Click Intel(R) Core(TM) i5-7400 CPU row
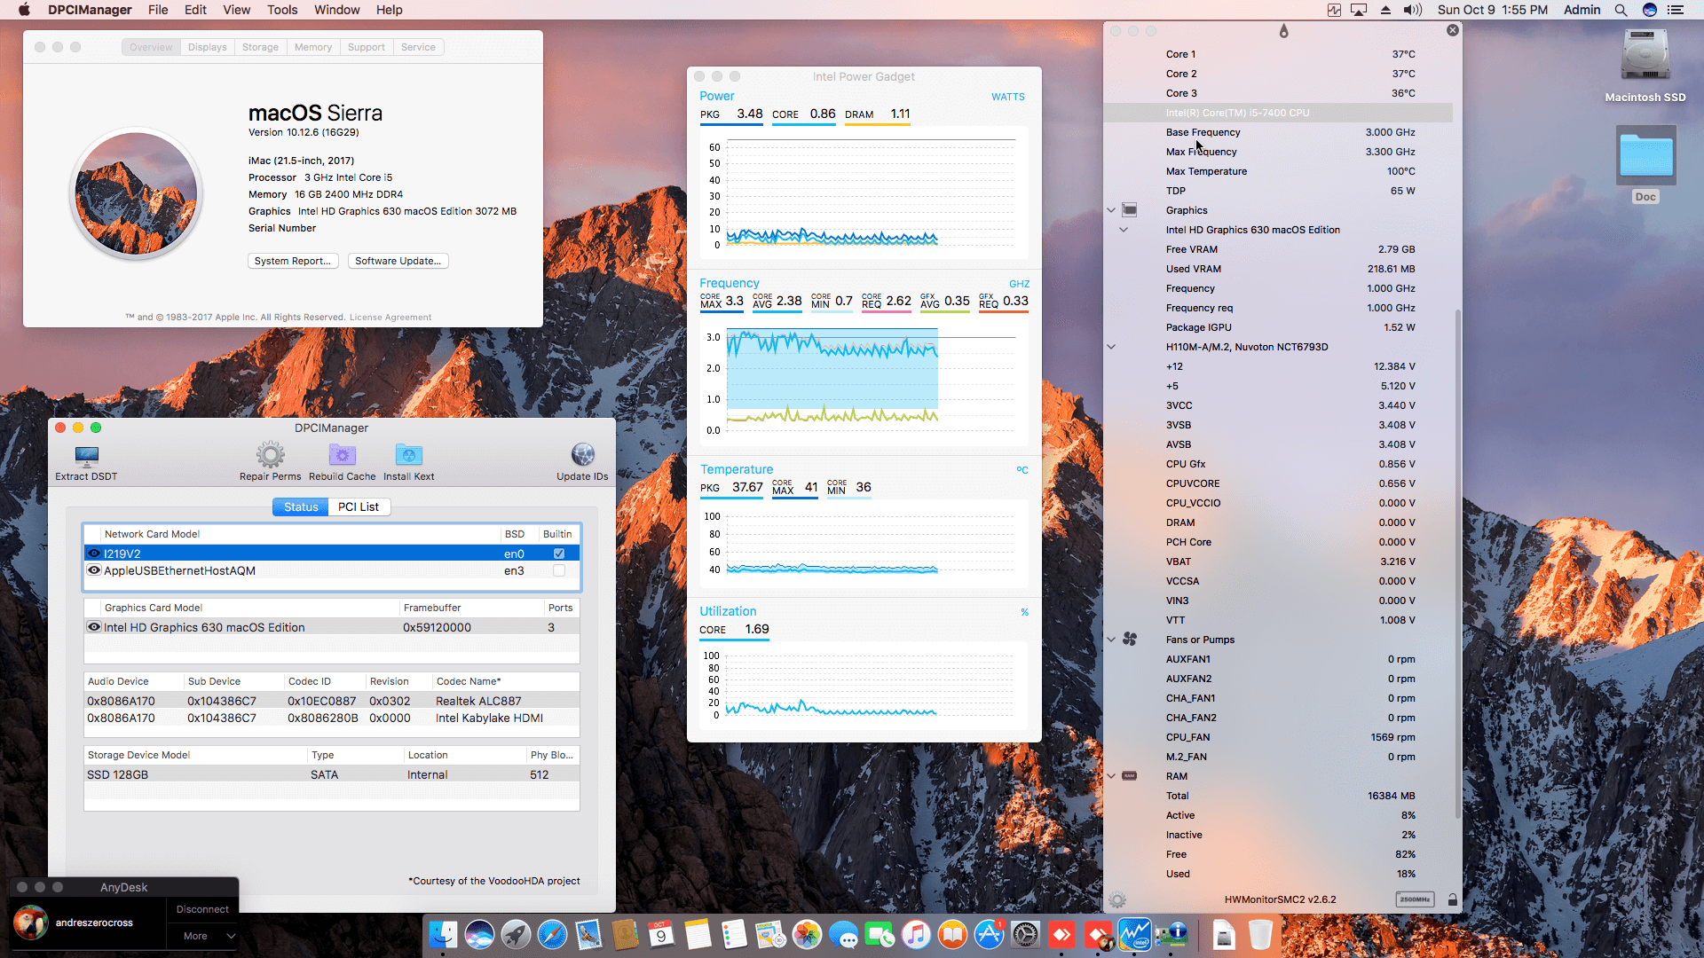The width and height of the screenshot is (1704, 958). pos(1278,113)
